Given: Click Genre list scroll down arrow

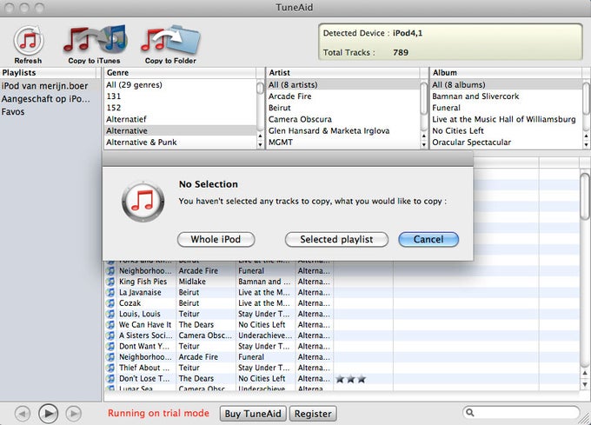Looking at the screenshot, I should (x=260, y=144).
